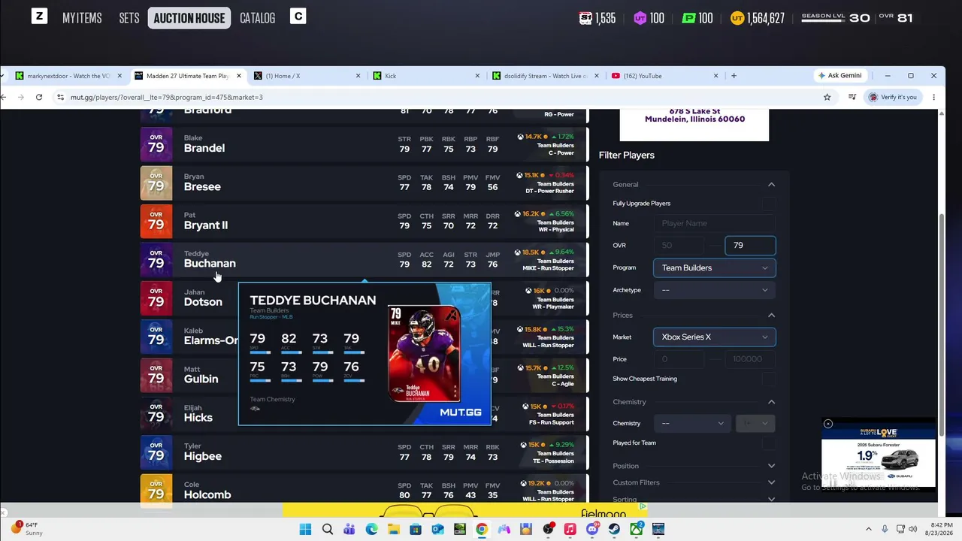Click the season tickets 1,535 icon
The height and width of the screenshot is (541, 962).
[586, 18]
